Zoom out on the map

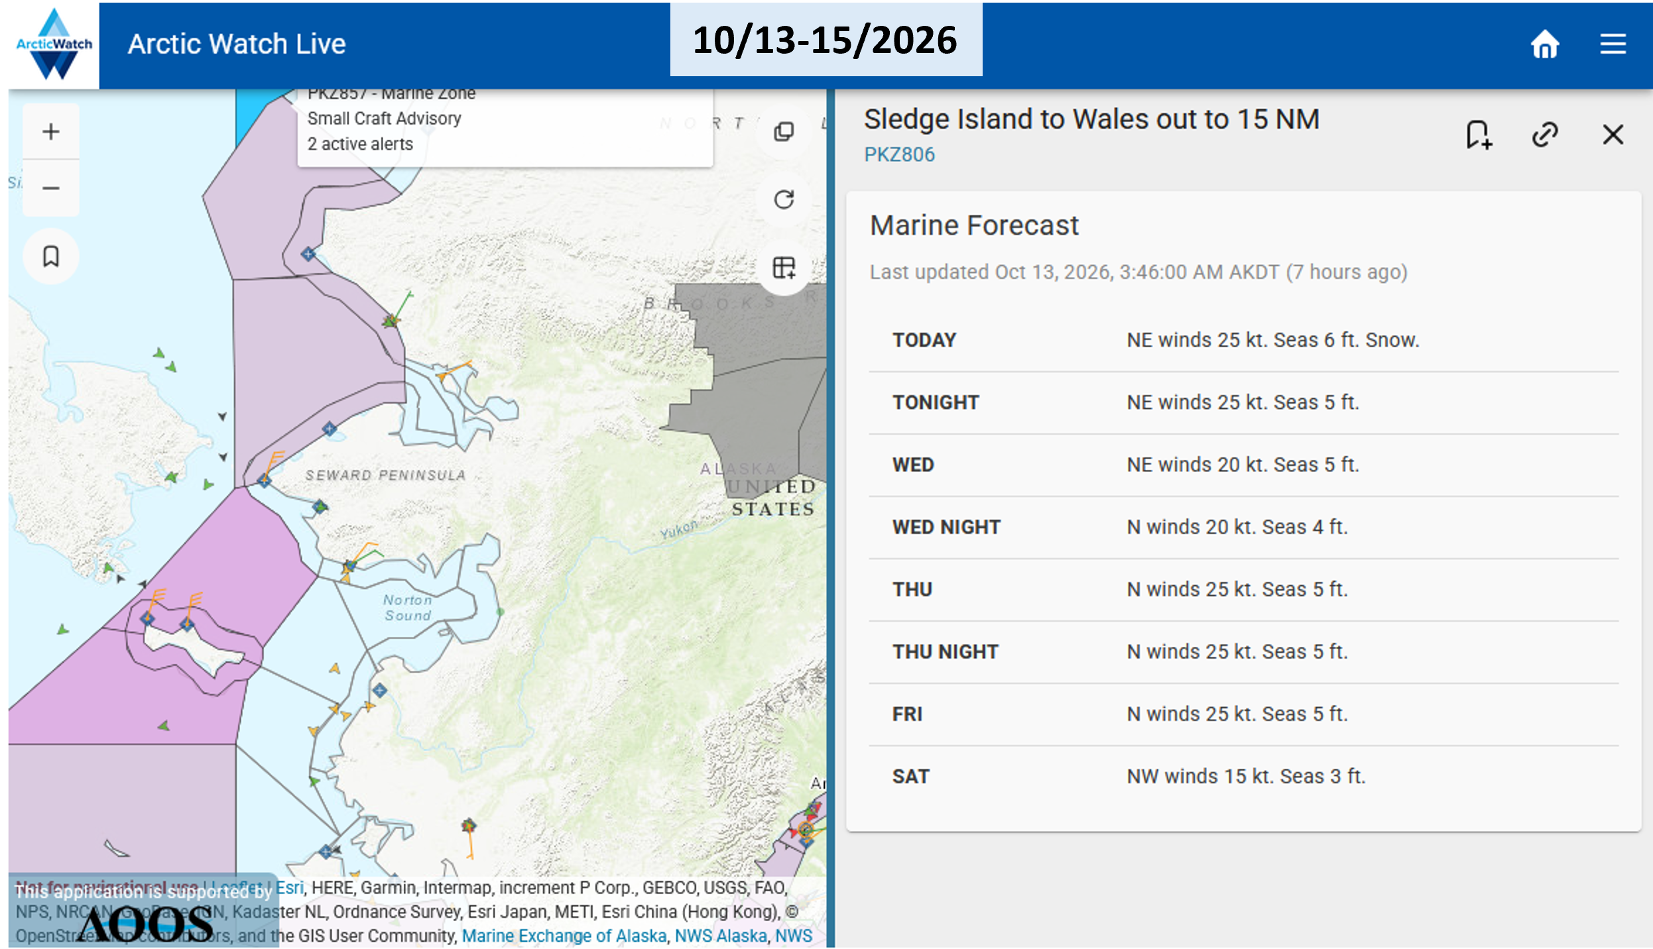tap(51, 188)
